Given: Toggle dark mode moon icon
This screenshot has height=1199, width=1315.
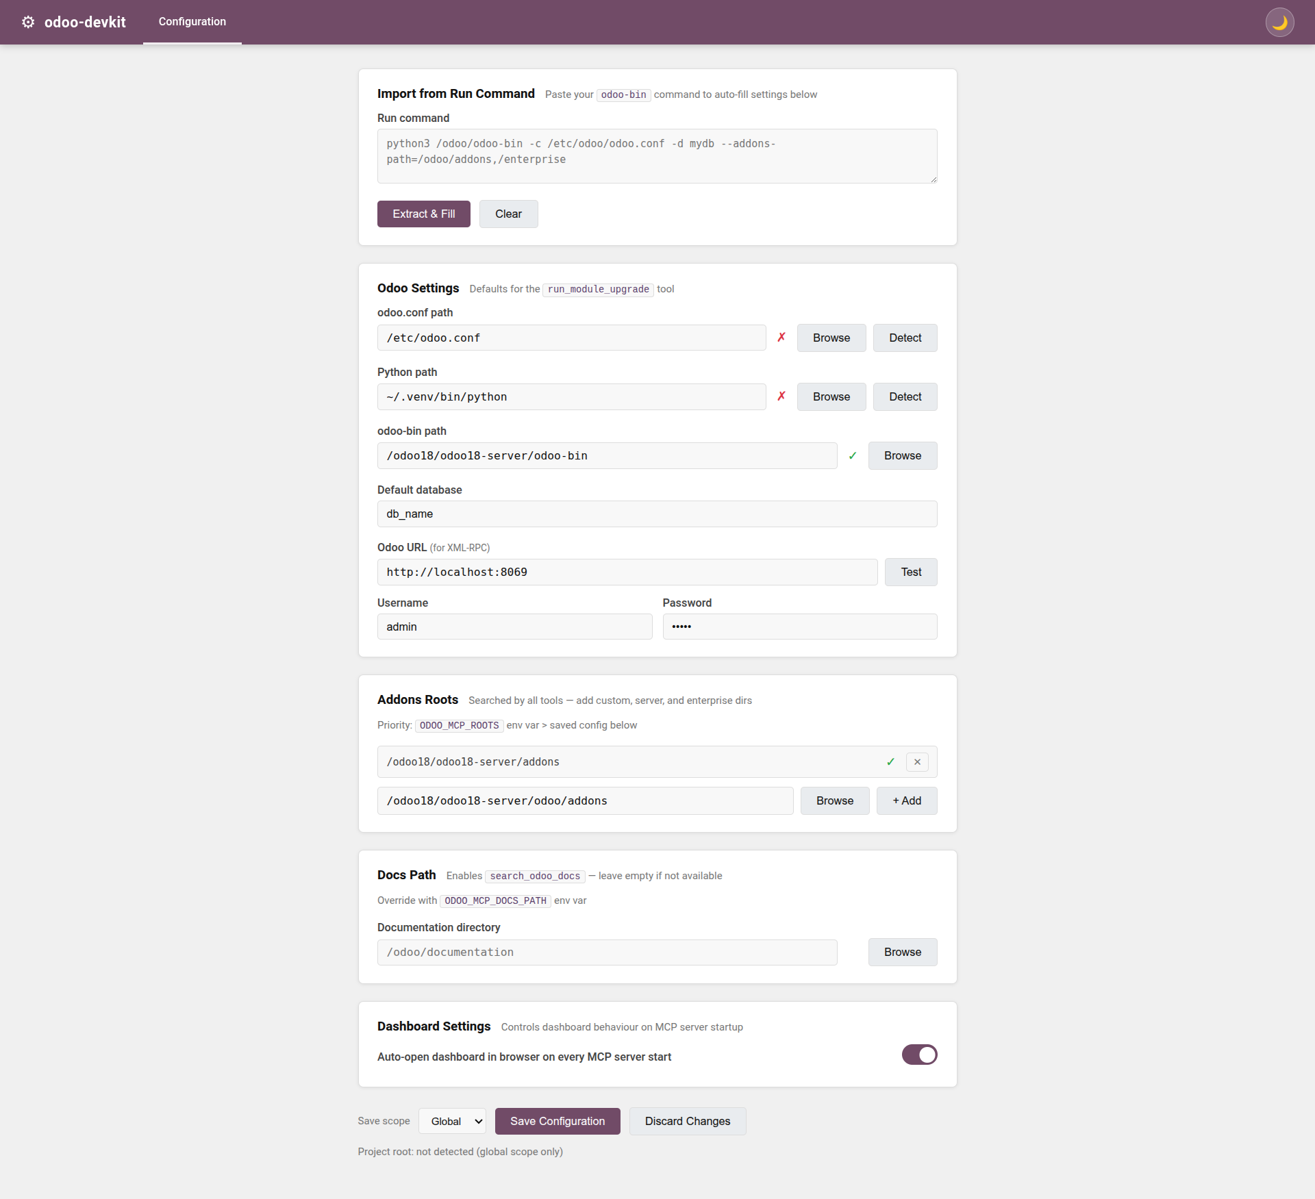Looking at the screenshot, I should [1279, 22].
